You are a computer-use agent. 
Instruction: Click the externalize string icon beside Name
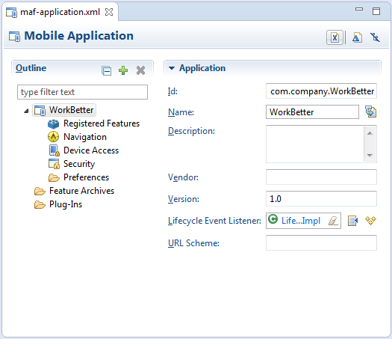tap(371, 112)
